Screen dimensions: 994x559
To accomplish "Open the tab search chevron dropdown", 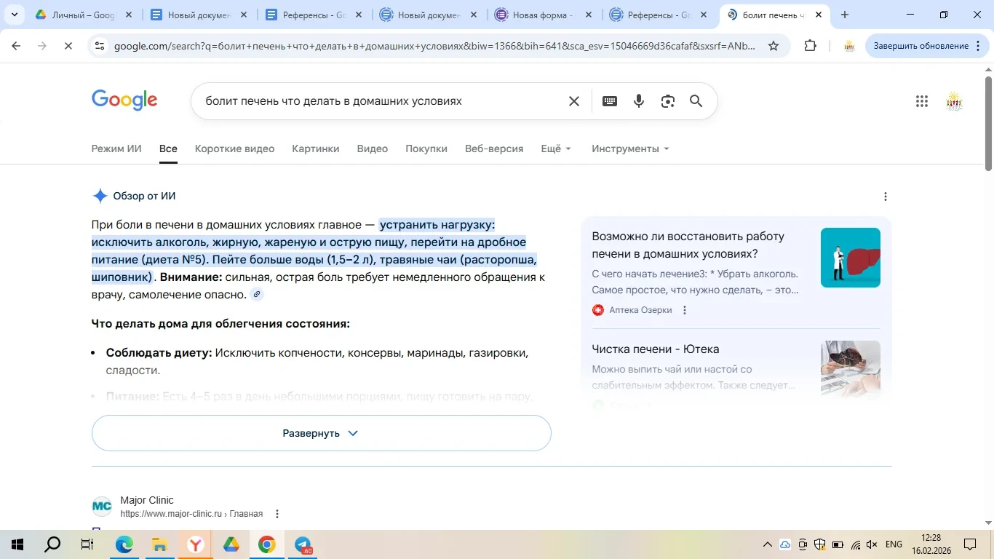I will 14,15.
